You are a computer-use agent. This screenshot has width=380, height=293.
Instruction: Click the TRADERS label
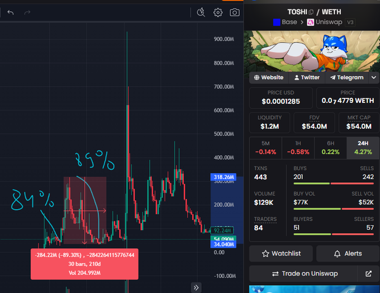tap(265, 219)
